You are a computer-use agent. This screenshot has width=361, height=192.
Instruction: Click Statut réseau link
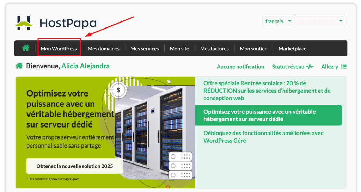click(x=288, y=67)
